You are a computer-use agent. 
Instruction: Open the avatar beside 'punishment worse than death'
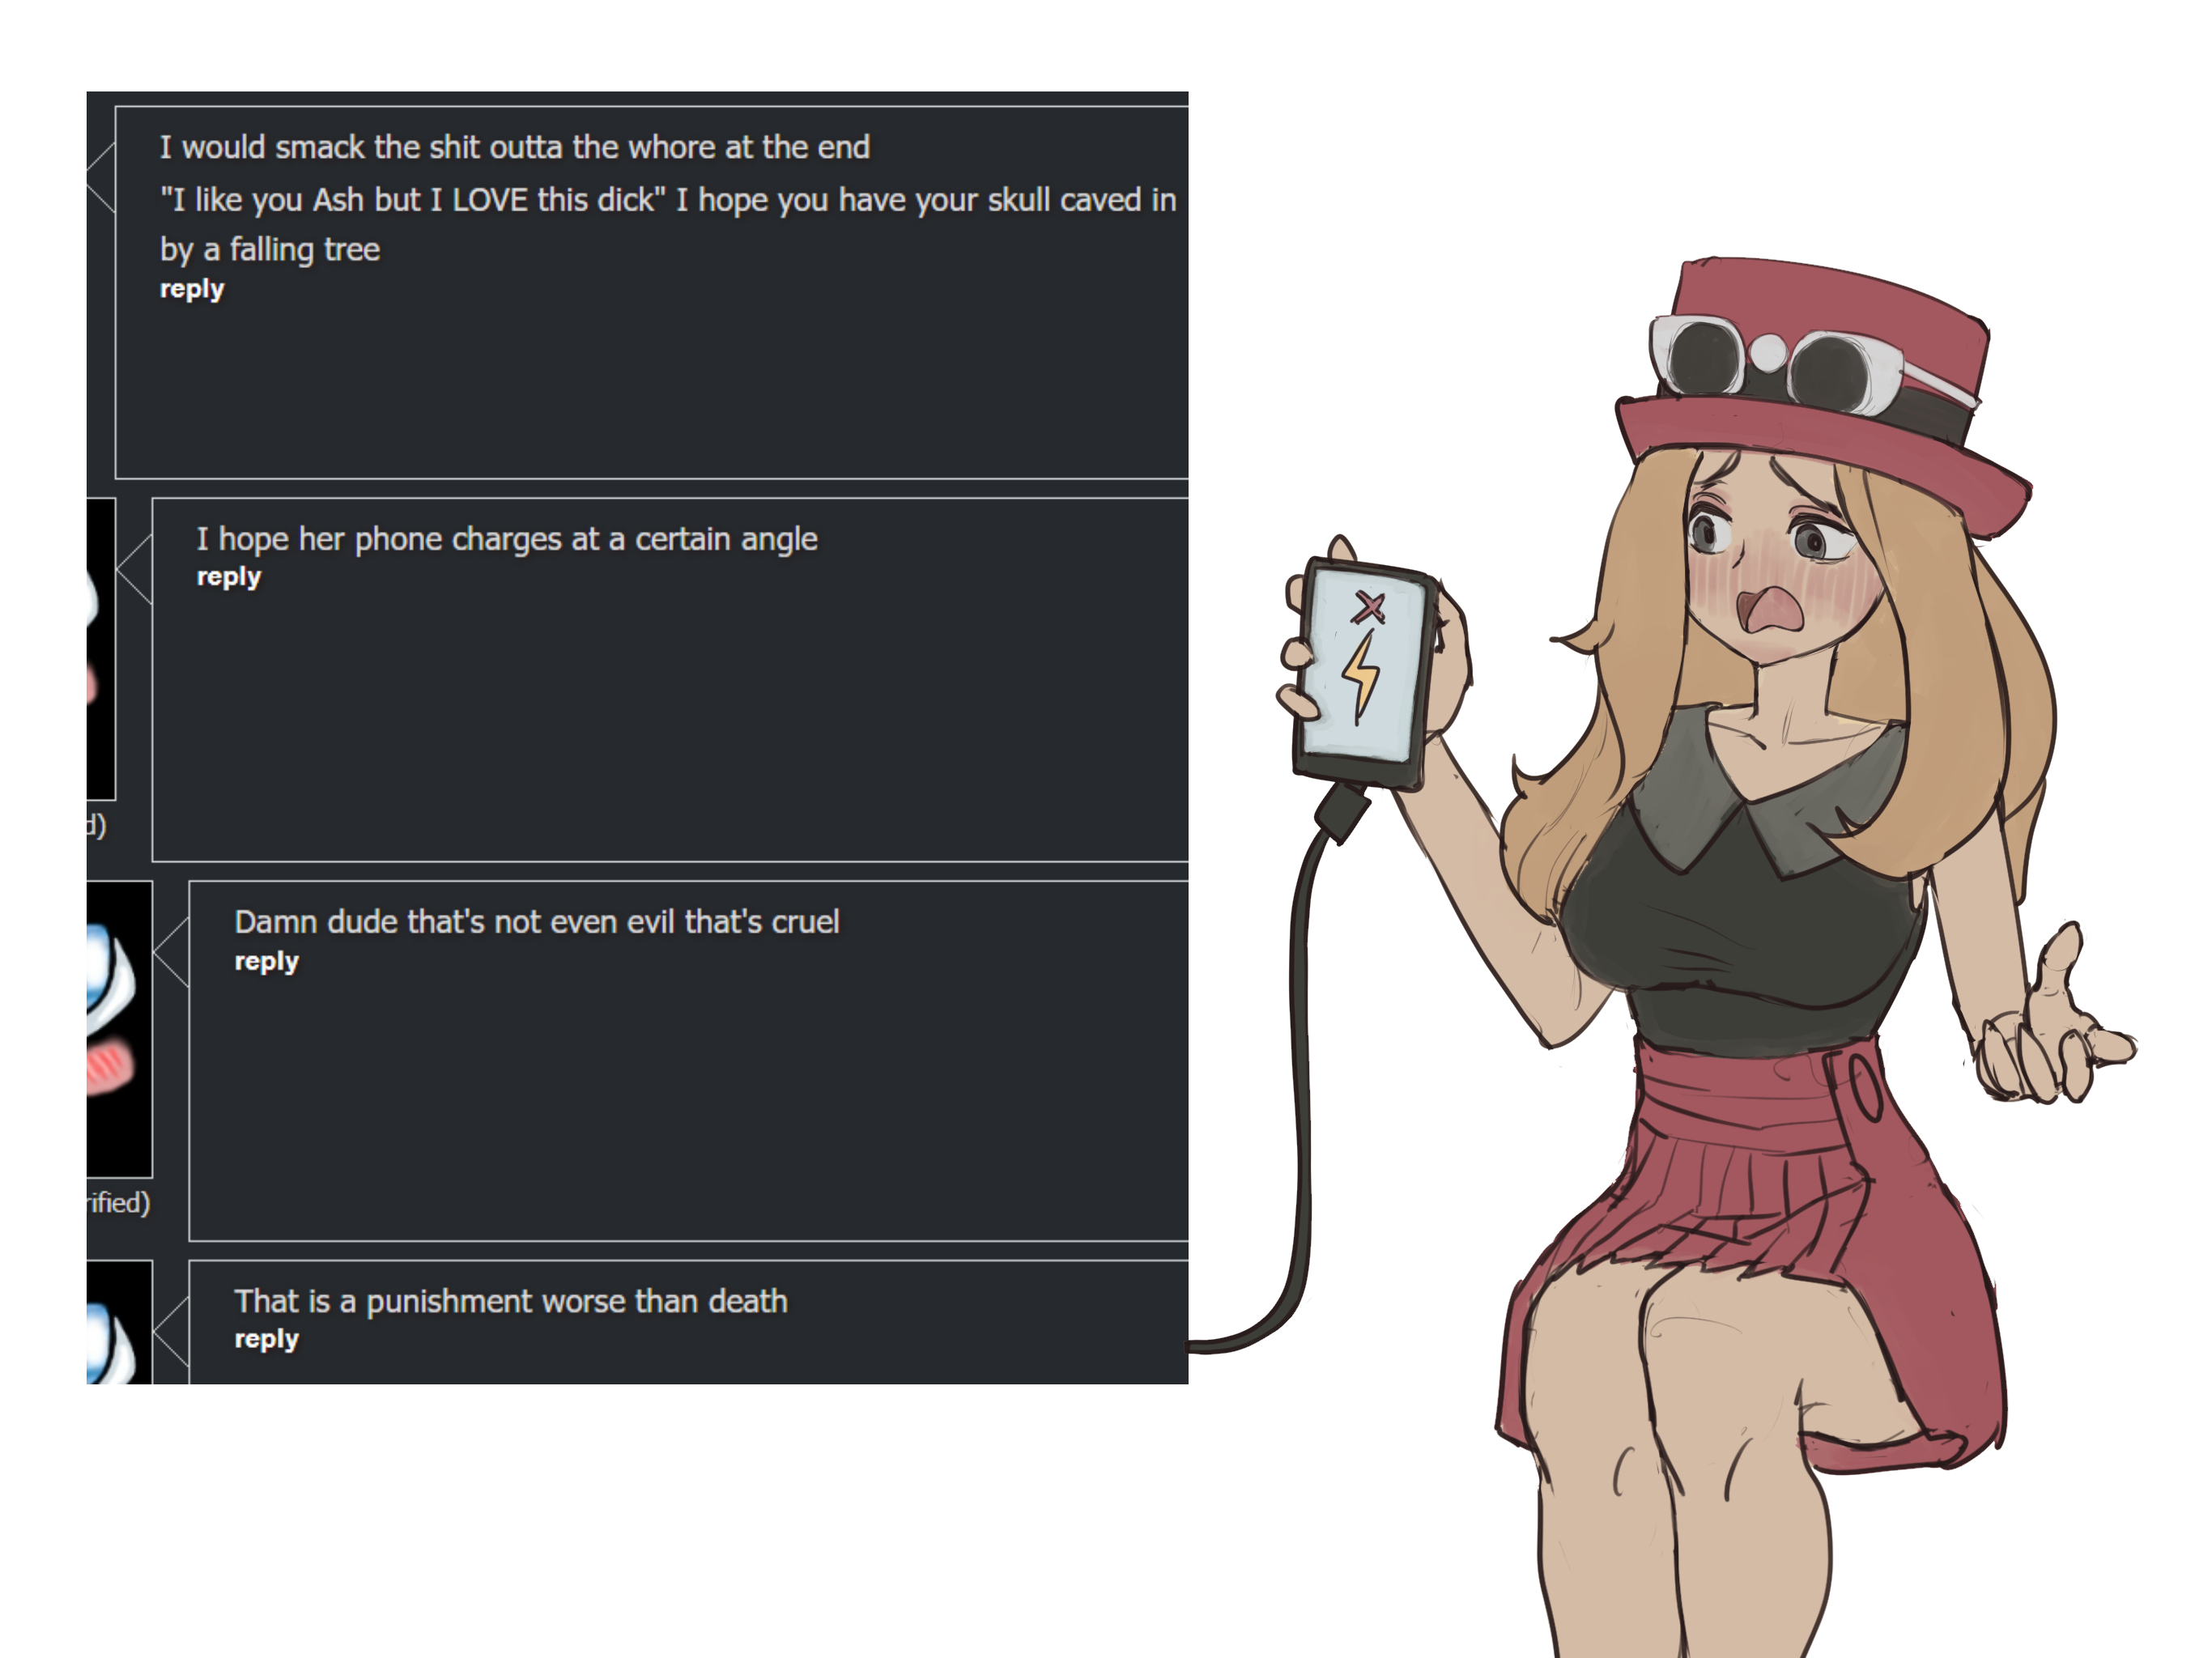(119, 1322)
